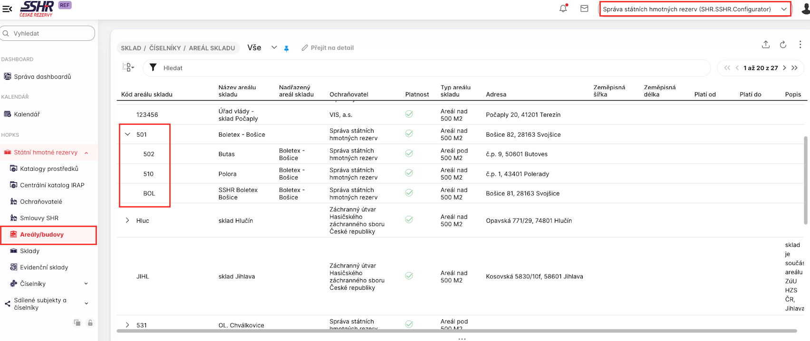
Task: Open the tree structure view icon
Action: [128, 67]
